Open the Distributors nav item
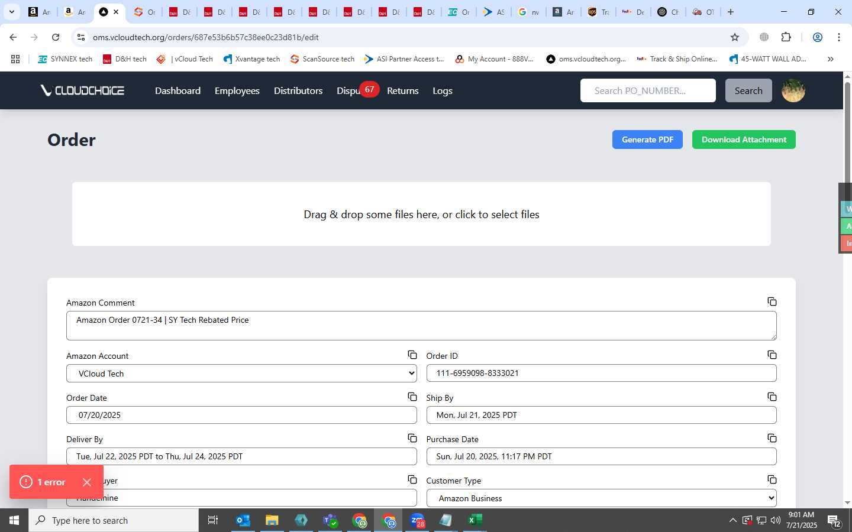The width and height of the screenshot is (852, 532). (298, 90)
